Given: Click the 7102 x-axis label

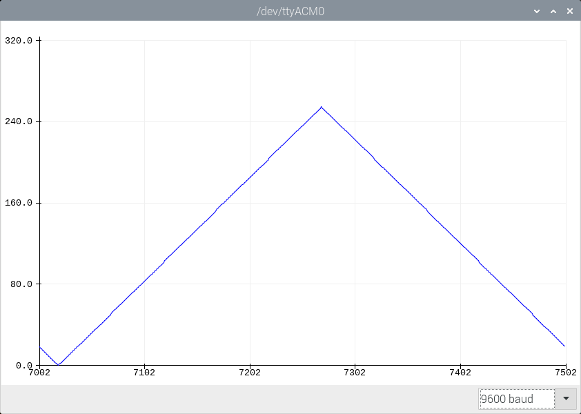Looking at the screenshot, I should point(144,373).
